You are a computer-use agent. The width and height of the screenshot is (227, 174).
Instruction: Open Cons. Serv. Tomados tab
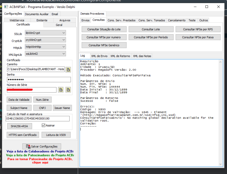152,20
